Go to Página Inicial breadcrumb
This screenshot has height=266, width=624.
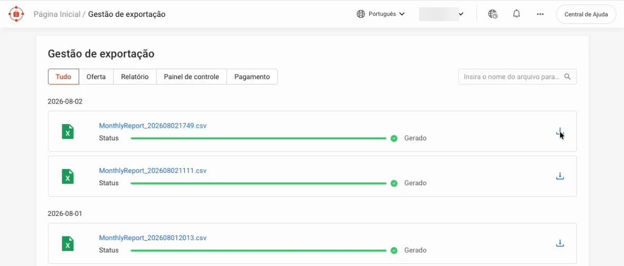pos(57,14)
